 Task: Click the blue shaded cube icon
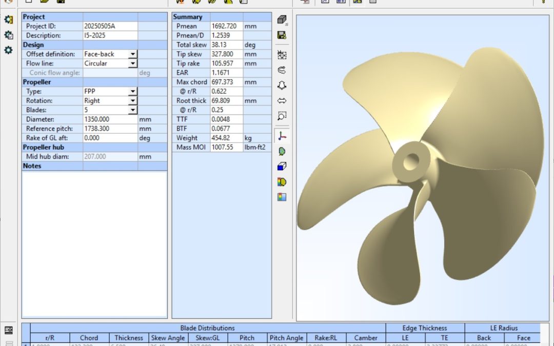[282, 167]
